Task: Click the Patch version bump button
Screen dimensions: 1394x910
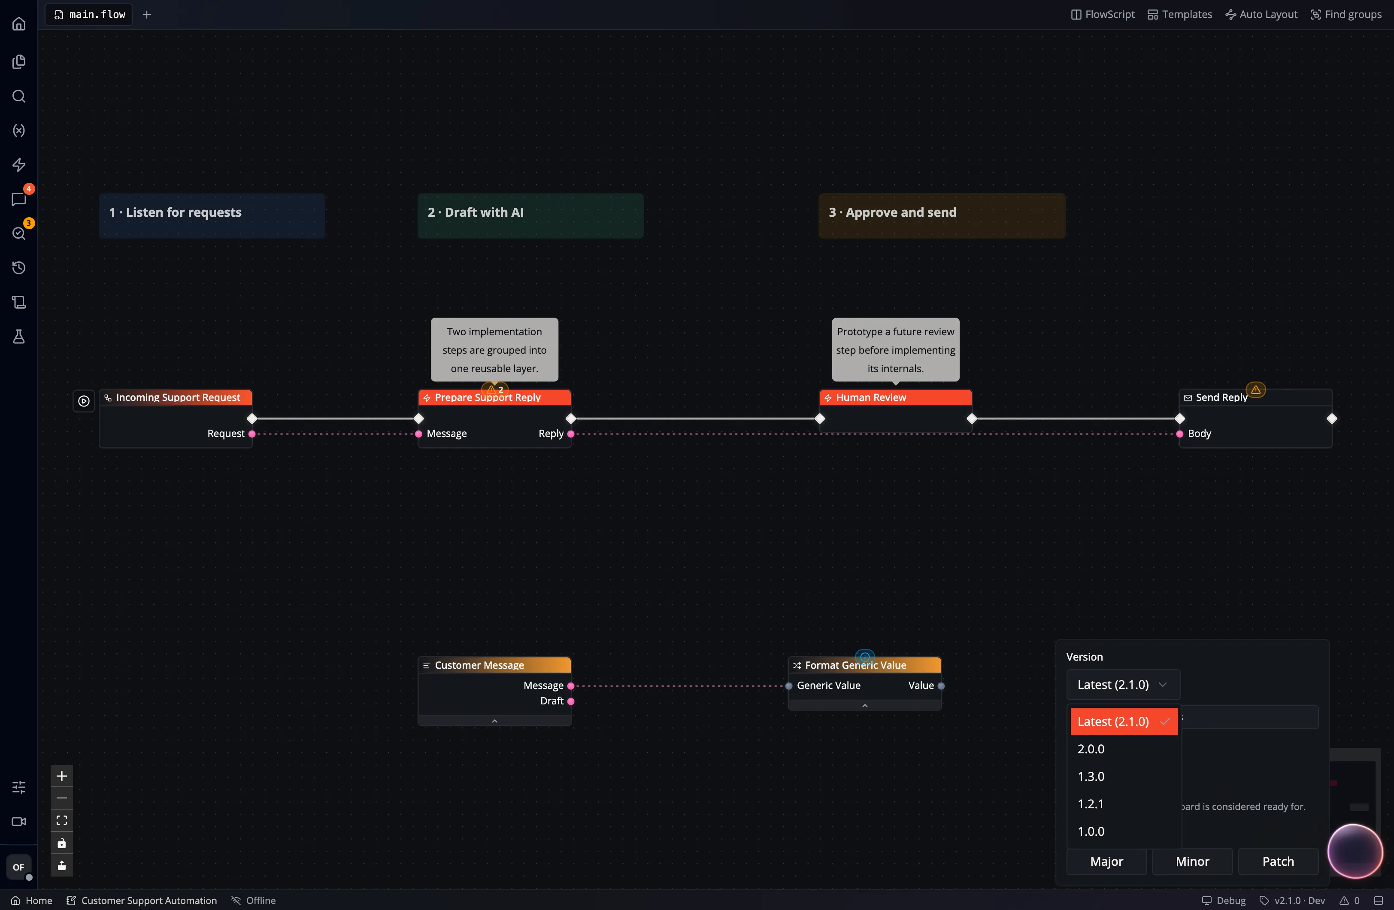Action: coord(1278,861)
